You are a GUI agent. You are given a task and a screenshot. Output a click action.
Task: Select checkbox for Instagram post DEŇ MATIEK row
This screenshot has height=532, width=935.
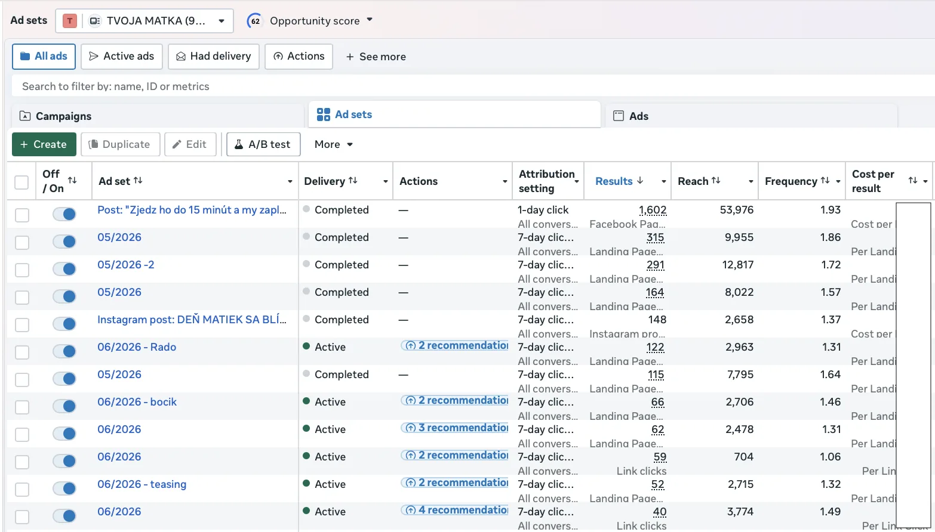22,324
